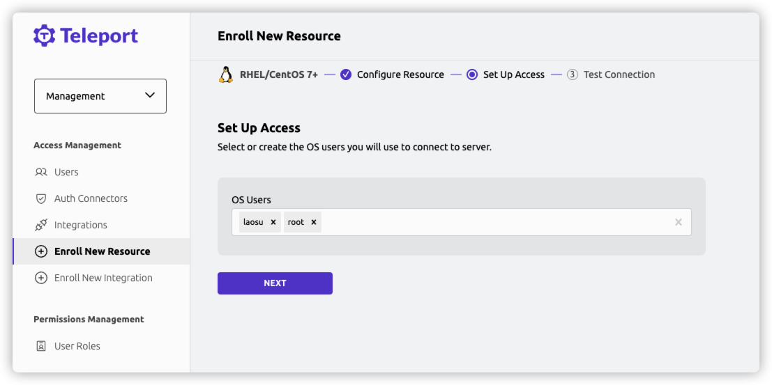772x385 pixels.
Task: Click the Linux penguin icon for RHEL/CentOS
Action: pos(226,74)
